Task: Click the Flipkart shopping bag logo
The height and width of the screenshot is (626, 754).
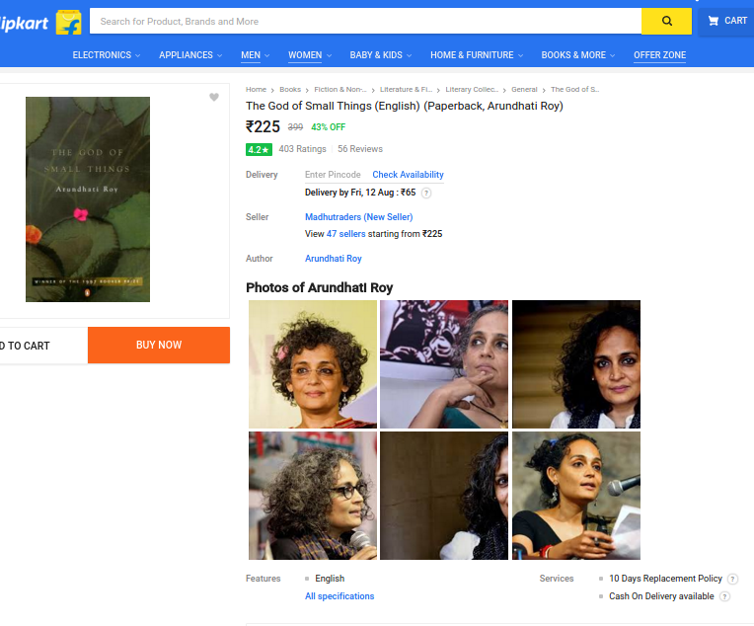Action: (x=69, y=22)
